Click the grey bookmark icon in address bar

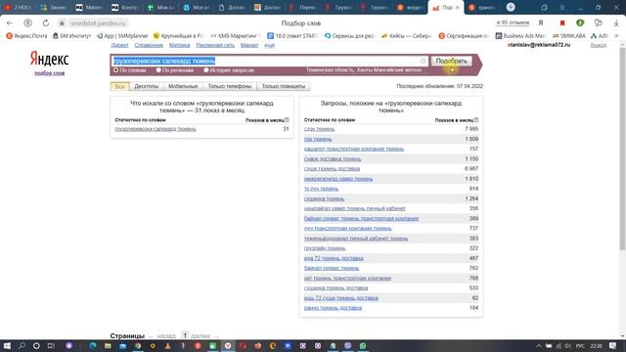pyautogui.click(x=541, y=23)
